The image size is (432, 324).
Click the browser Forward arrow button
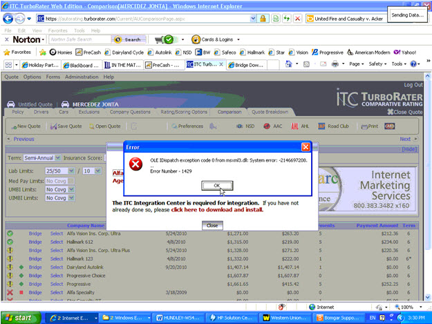click(x=19, y=19)
